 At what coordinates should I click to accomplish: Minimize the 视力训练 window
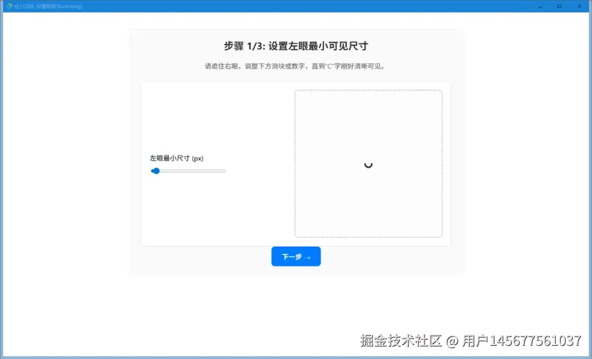[x=540, y=6]
